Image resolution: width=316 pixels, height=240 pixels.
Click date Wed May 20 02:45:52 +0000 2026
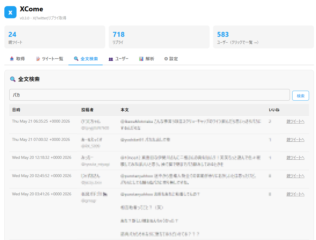coord(42,176)
